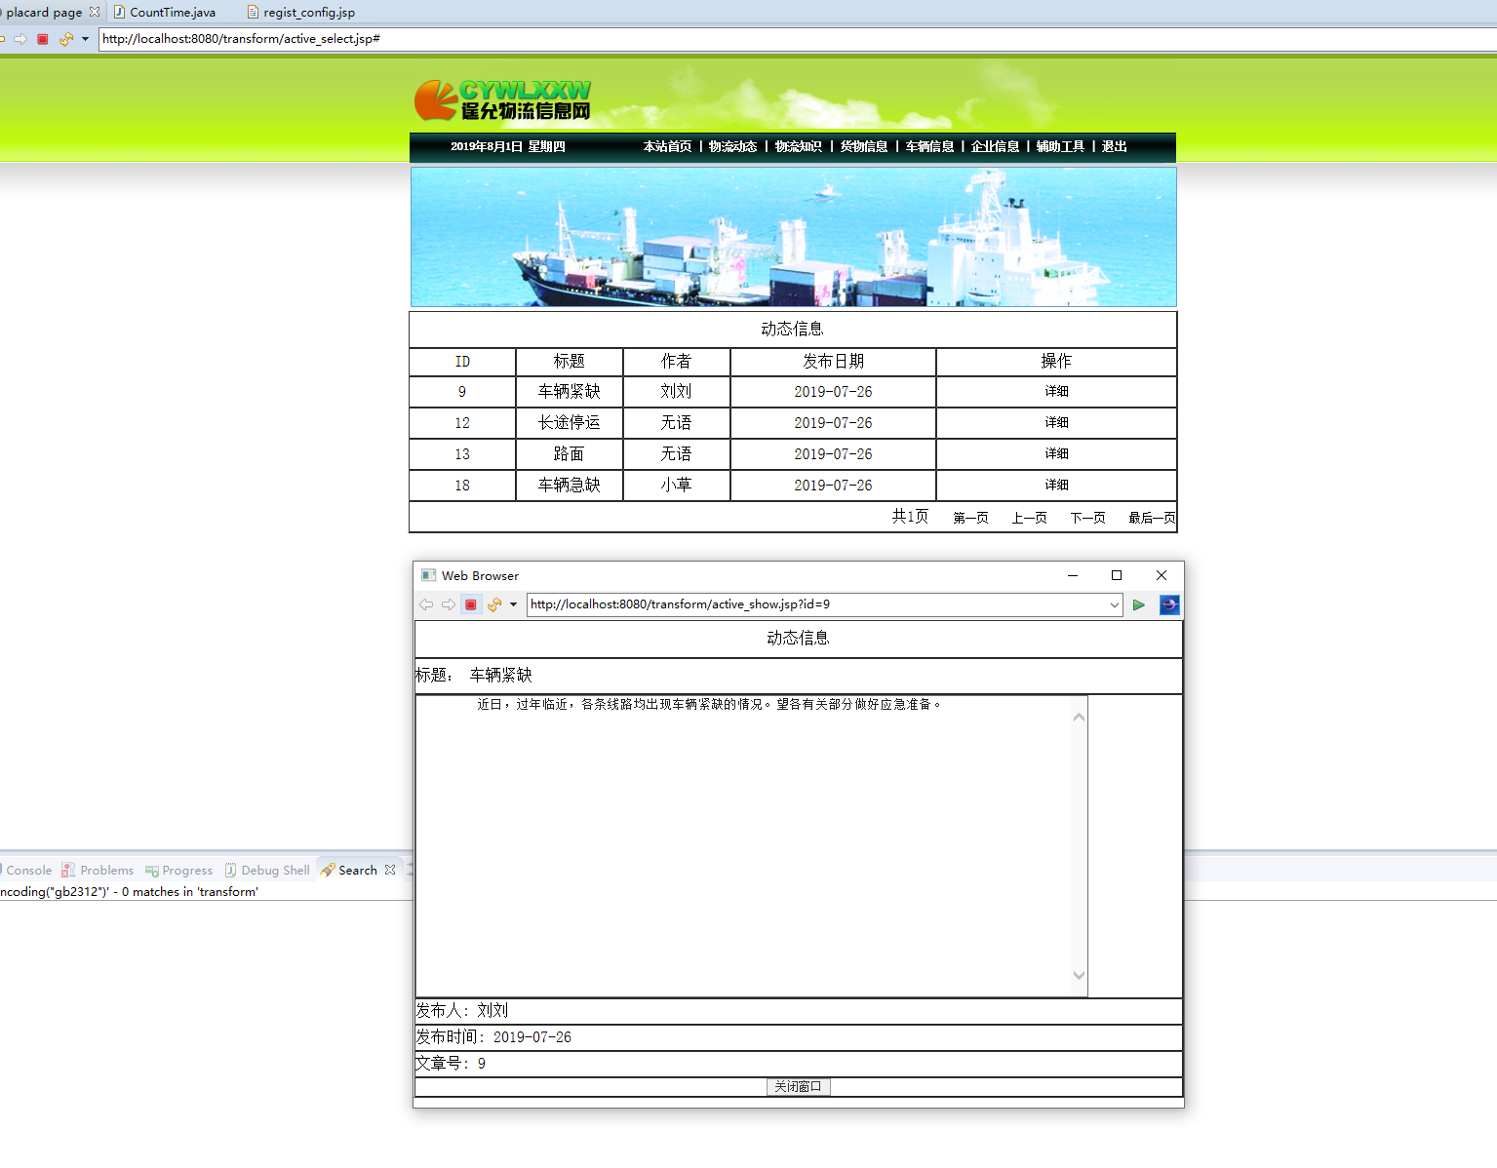Open 详细 for the 长途停运 row
The width and height of the screenshot is (1497, 1168).
point(1056,422)
